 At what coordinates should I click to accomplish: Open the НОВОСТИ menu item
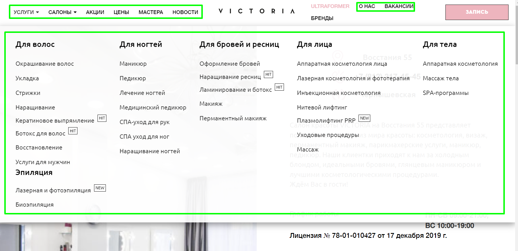click(x=185, y=12)
